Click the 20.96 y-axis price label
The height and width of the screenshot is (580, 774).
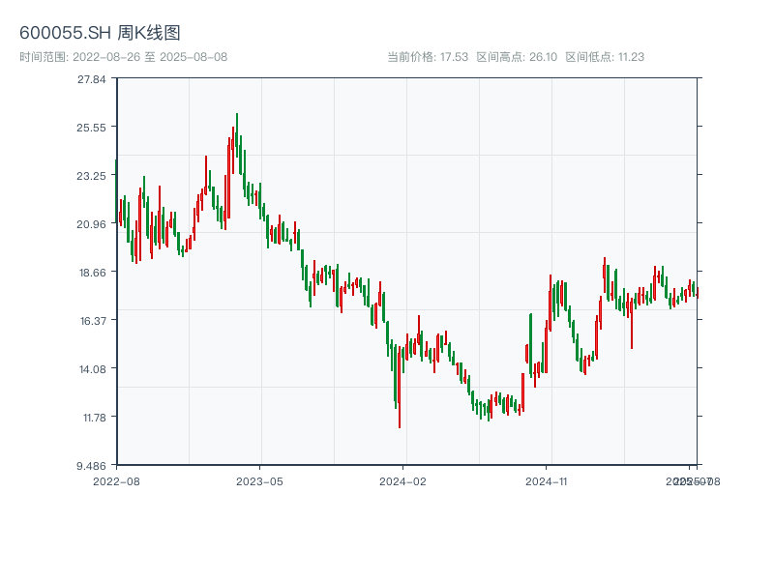coord(93,223)
